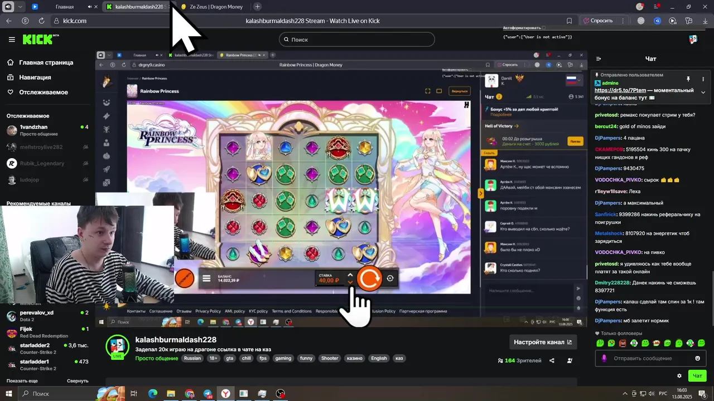The width and height of the screenshot is (714, 401).
Task: Open the kalashburmaldash228 channel avatar
Action: tap(118, 347)
